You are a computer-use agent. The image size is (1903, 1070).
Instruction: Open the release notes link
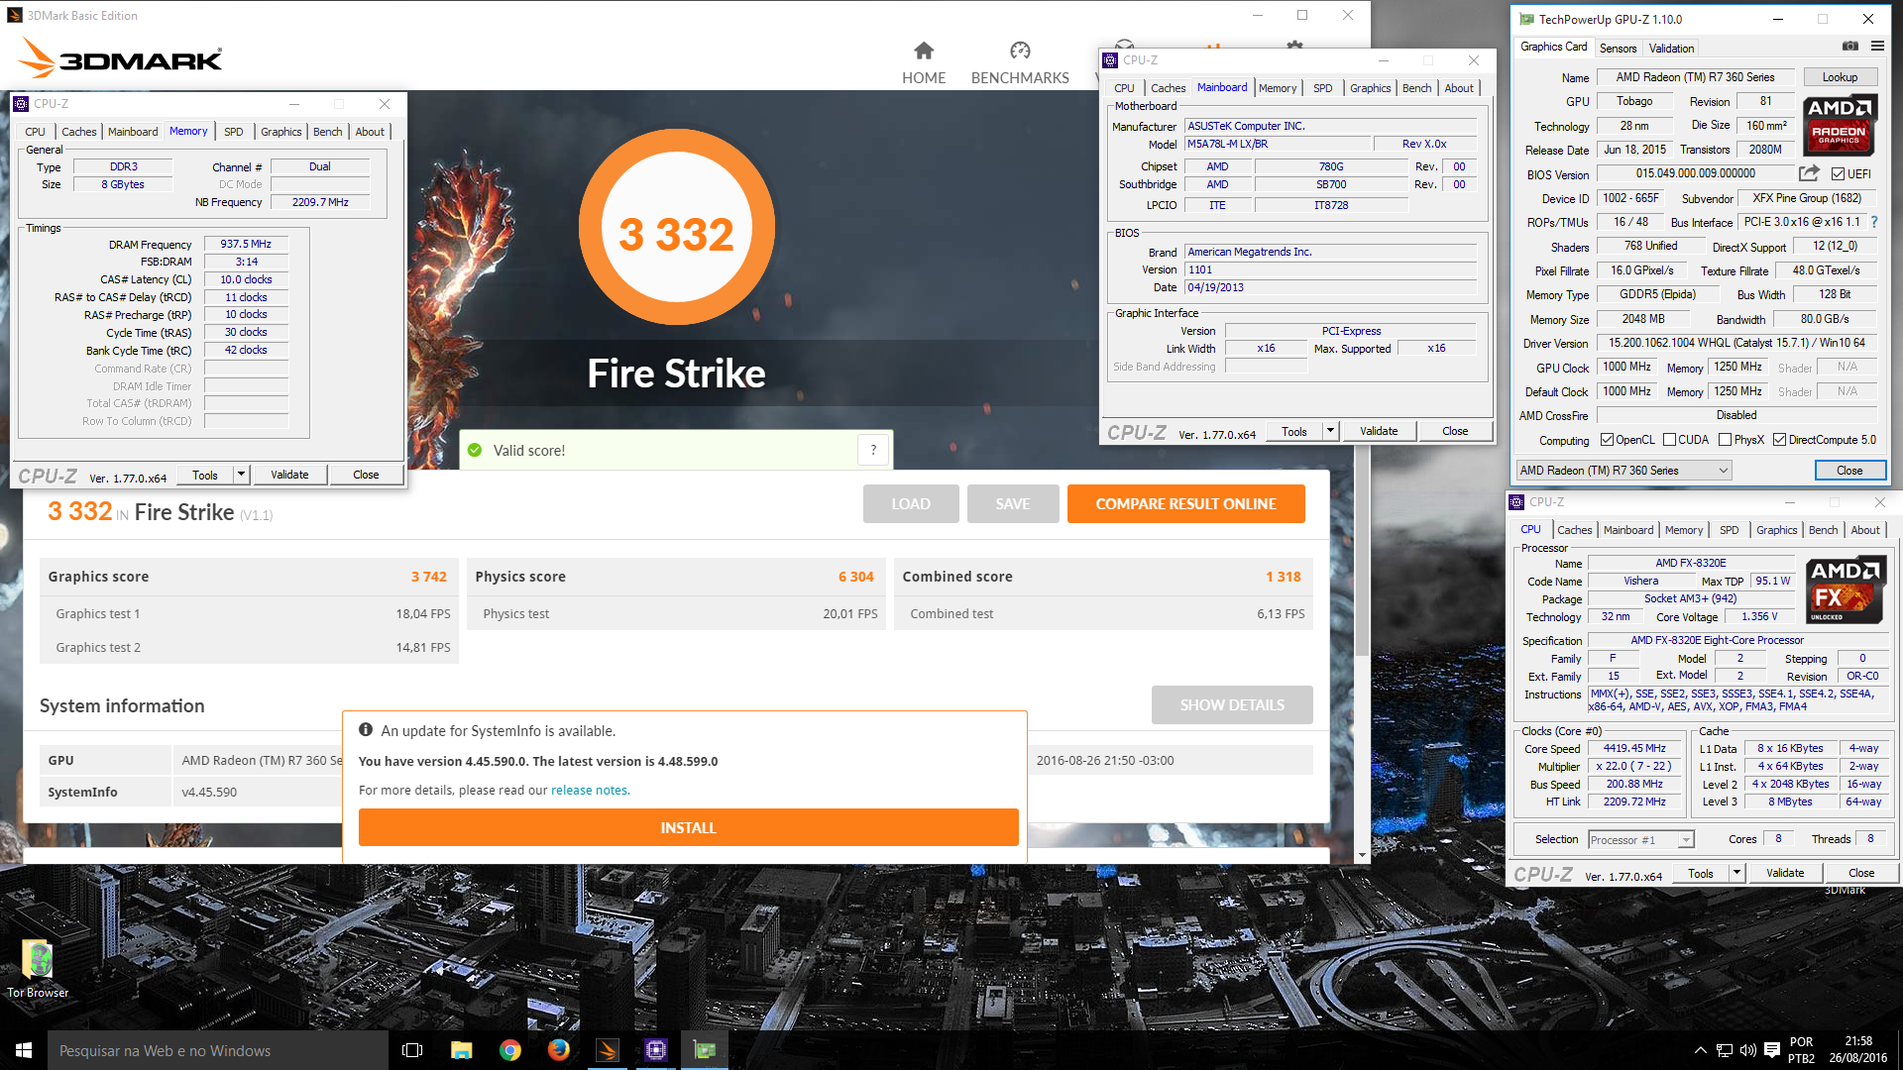point(589,790)
